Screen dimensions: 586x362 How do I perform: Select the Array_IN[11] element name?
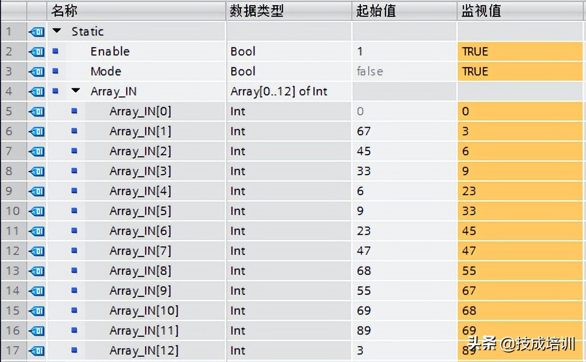(144, 331)
